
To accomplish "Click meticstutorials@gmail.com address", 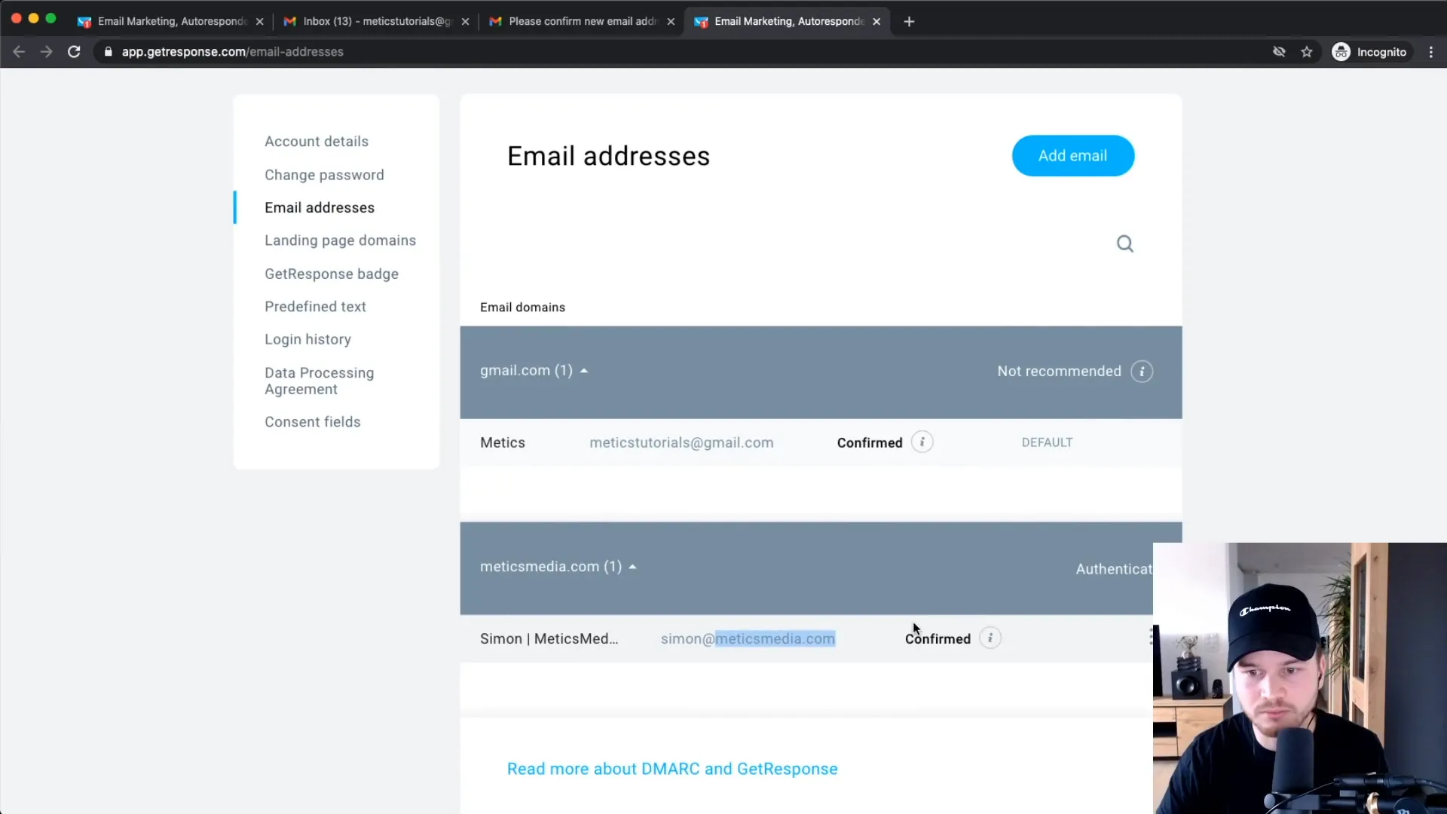I will coord(681,443).
